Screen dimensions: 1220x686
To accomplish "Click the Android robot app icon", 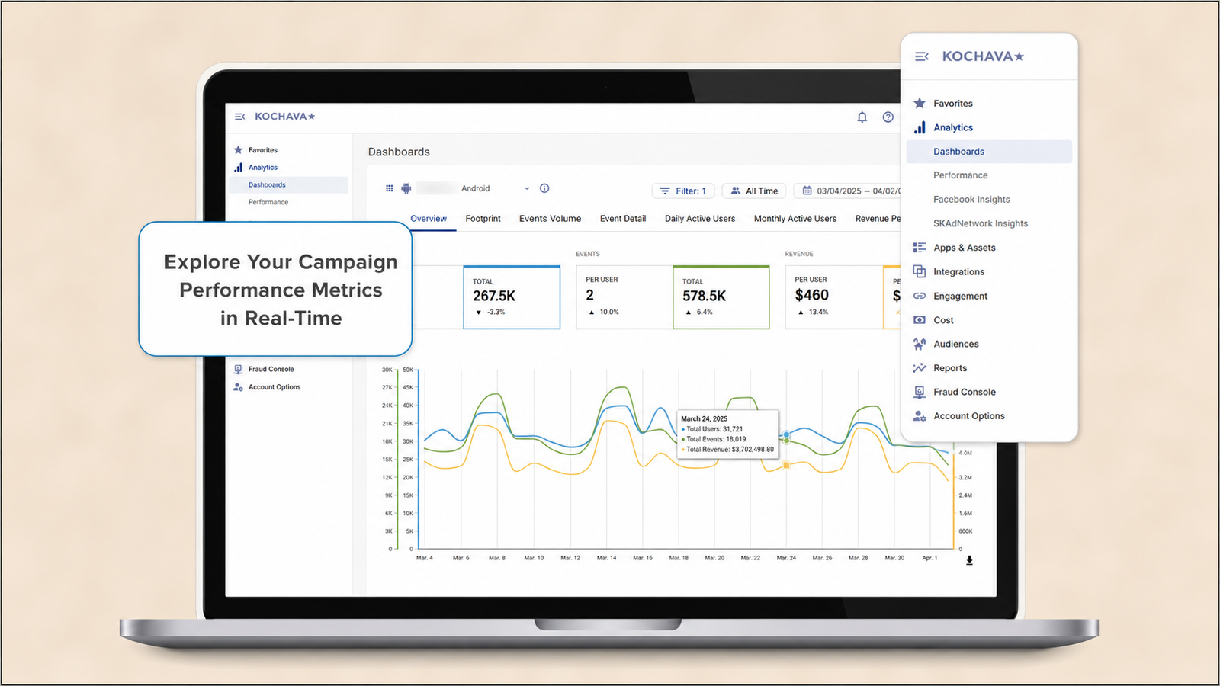I will click(x=406, y=188).
